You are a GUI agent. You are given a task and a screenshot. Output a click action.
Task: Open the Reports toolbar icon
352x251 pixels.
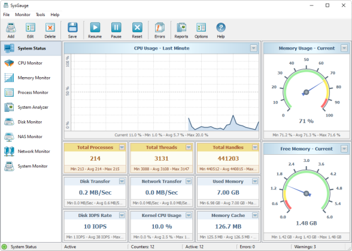181,27
